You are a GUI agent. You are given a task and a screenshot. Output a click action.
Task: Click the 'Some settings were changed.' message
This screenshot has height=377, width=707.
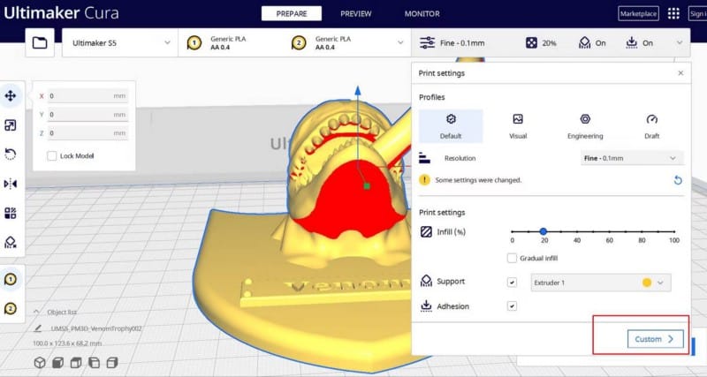pyautogui.click(x=478, y=180)
